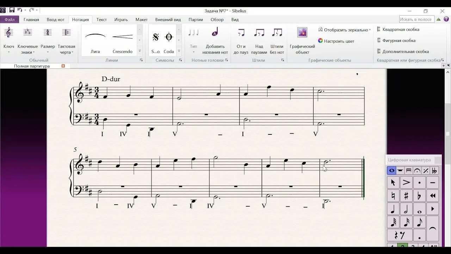Switch keypad to beams/tremolos layout
This screenshot has height=254, width=451.
[409, 171]
